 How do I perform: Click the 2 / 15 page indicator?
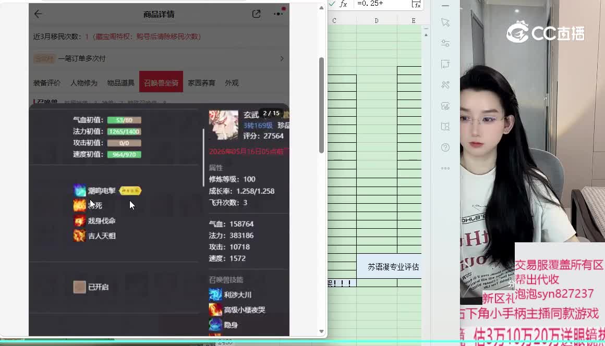pyautogui.click(x=271, y=113)
